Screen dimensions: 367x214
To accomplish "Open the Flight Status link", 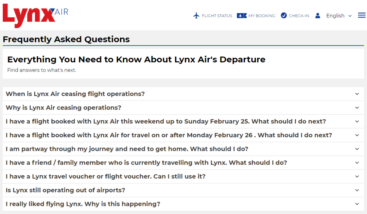I will (217, 16).
